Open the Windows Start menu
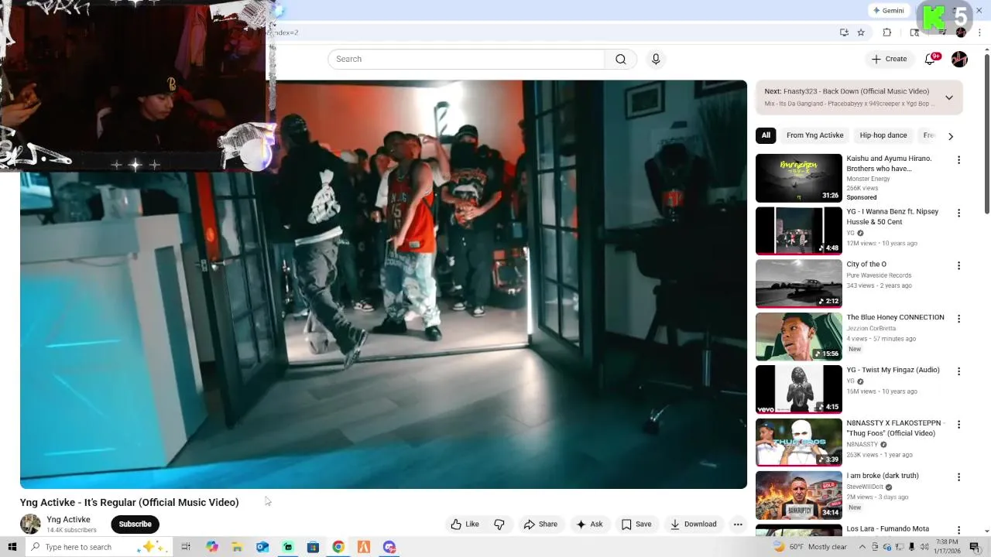This screenshot has height=557, width=991. (x=12, y=547)
